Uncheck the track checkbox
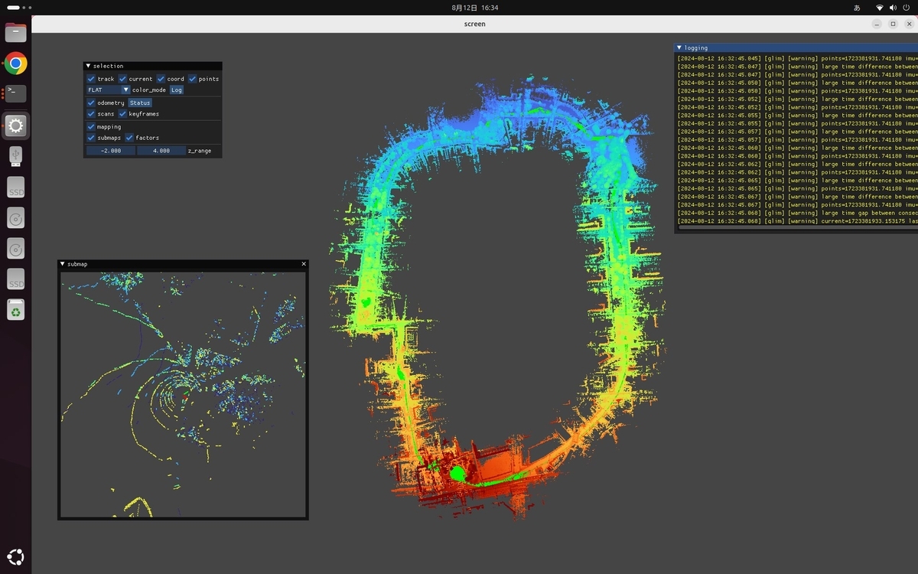This screenshot has height=574, width=918. pyautogui.click(x=91, y=79)
